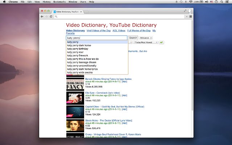The width and height of the screenshot is (232, 145).
Task: Open the Bookmarks menu
Action: point(59,2)
